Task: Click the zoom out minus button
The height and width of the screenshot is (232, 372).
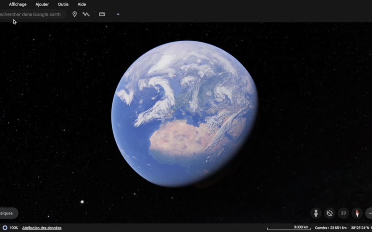Action: point(369,213)
